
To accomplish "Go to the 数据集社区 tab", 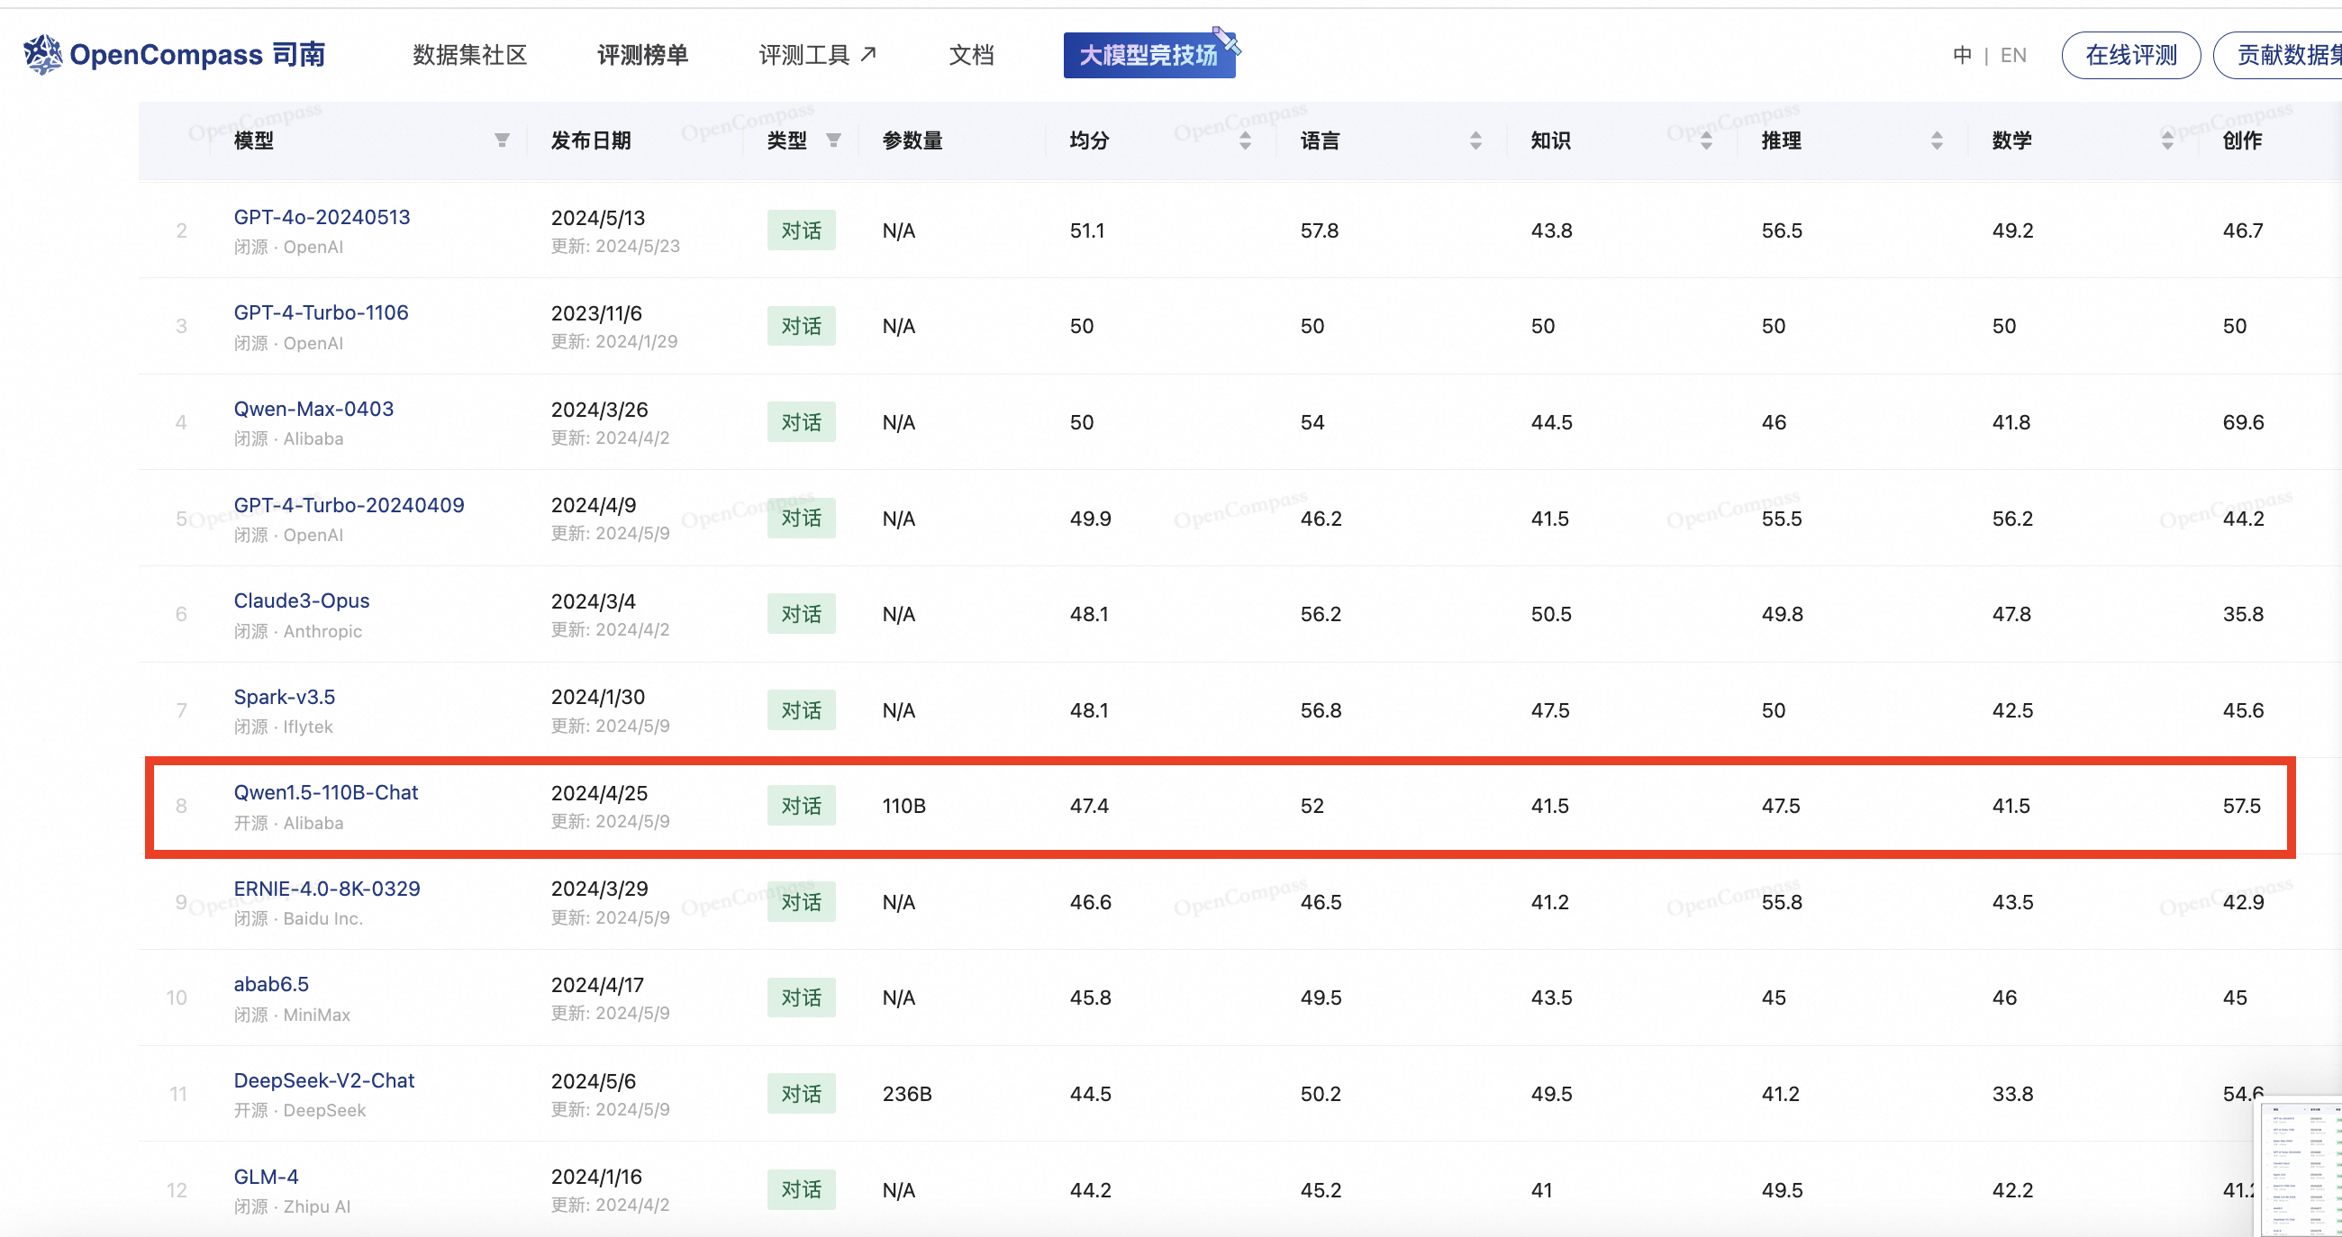I will 469,56.
